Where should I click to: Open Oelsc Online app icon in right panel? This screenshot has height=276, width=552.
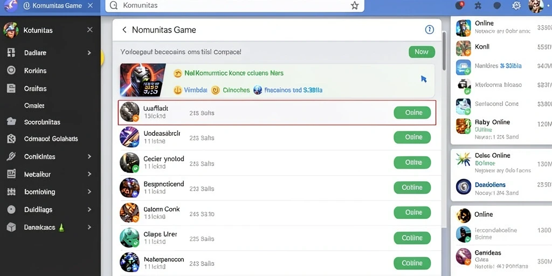(x=463, y=159)
